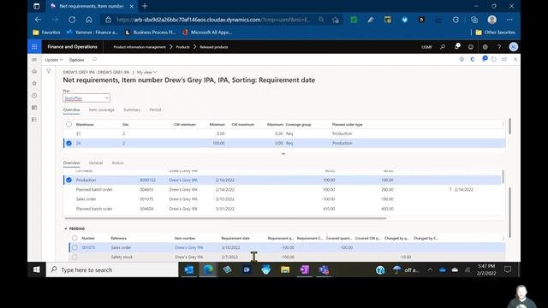Viewport: 548px width, 308px height.
Task: Open Favorites star in the left sidebar
Action: pos(34,83)
